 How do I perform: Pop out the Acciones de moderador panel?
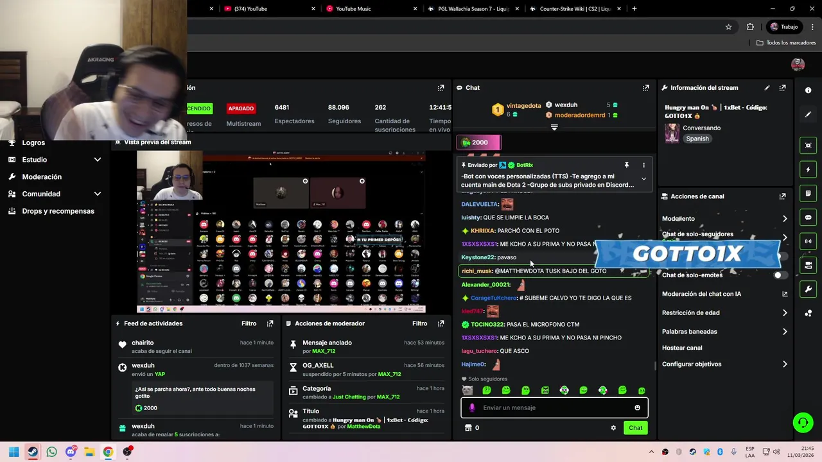click(x=441, y=323)
